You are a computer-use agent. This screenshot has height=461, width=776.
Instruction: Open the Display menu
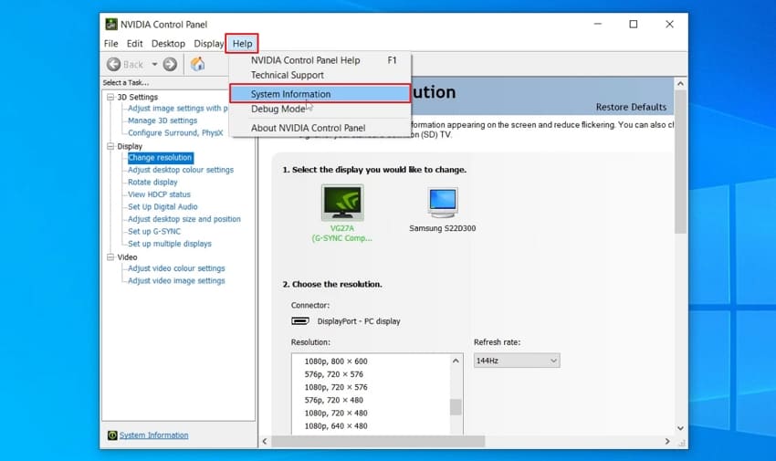(209, 44)
